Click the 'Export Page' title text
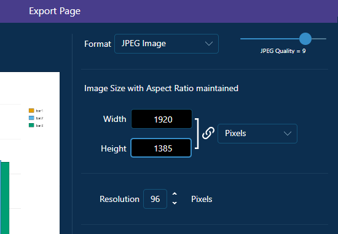This screenshot has height=234, width=338. tap(55, 11)
